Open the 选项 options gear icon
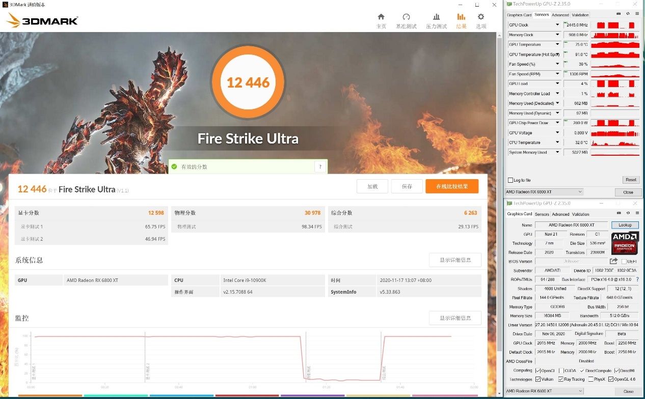Viewport: 645px width, 399px height. coord(480,17)
